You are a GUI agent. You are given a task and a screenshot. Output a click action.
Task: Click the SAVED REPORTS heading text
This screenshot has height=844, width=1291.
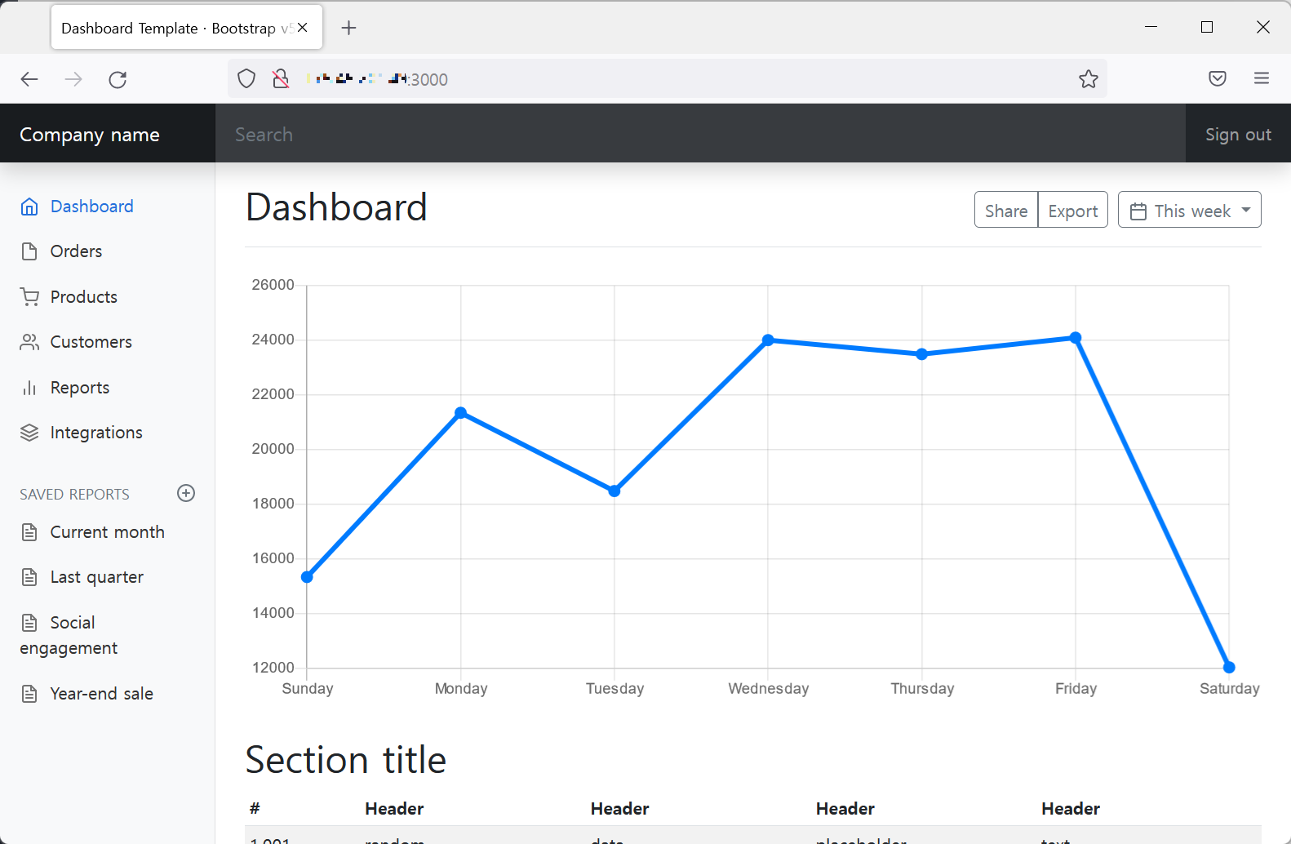click(x=74, y=495)
